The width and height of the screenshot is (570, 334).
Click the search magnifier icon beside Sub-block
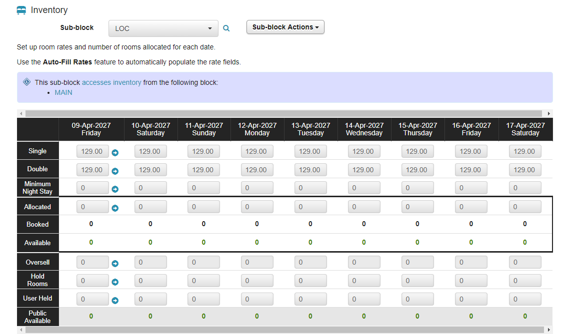tap(226, 28)
